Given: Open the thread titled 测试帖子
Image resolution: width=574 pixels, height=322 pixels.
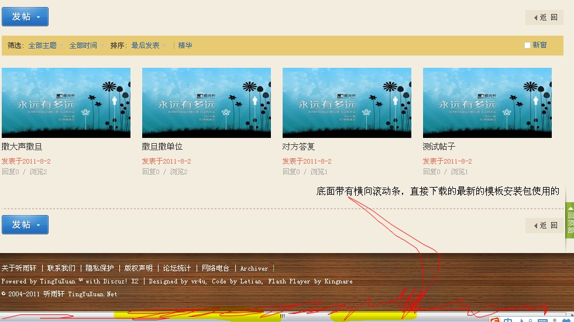Looking at the screenshot, I should (439, 147).
